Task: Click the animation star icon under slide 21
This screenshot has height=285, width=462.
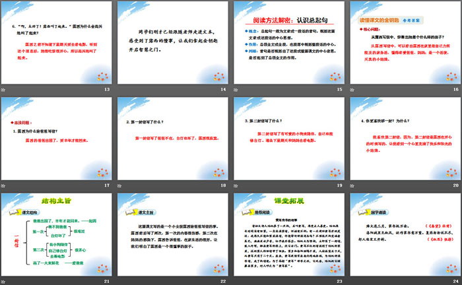Action: pos(4,281)
